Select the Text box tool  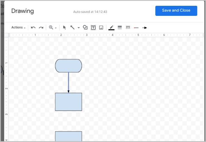pos(93,27)
